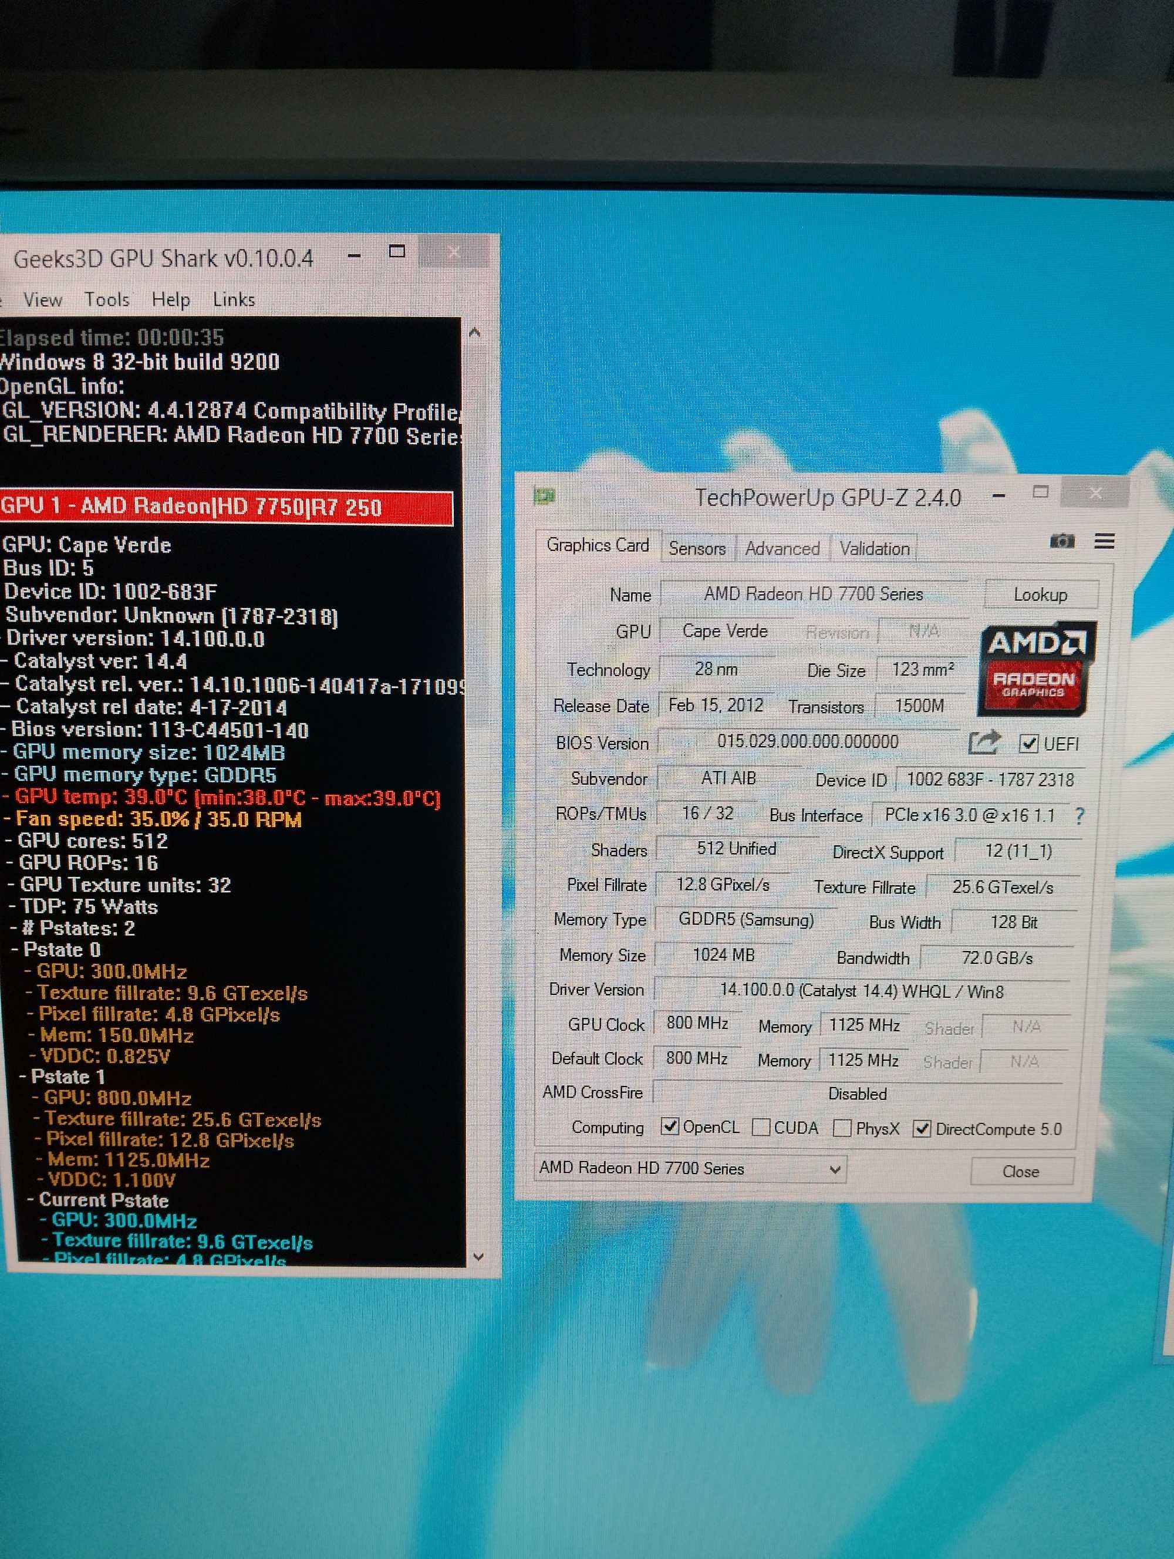The width and height of the screenshot is (1174, 1559).
Task: Click the 'Catalyst ver: 14.4' line
Action: (x=95, y=661)
